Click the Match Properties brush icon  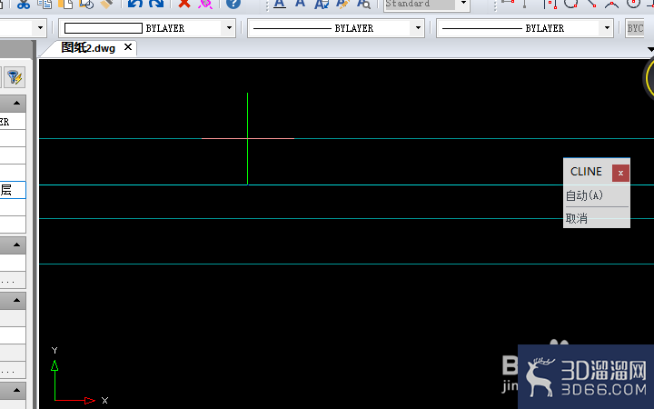106,4
